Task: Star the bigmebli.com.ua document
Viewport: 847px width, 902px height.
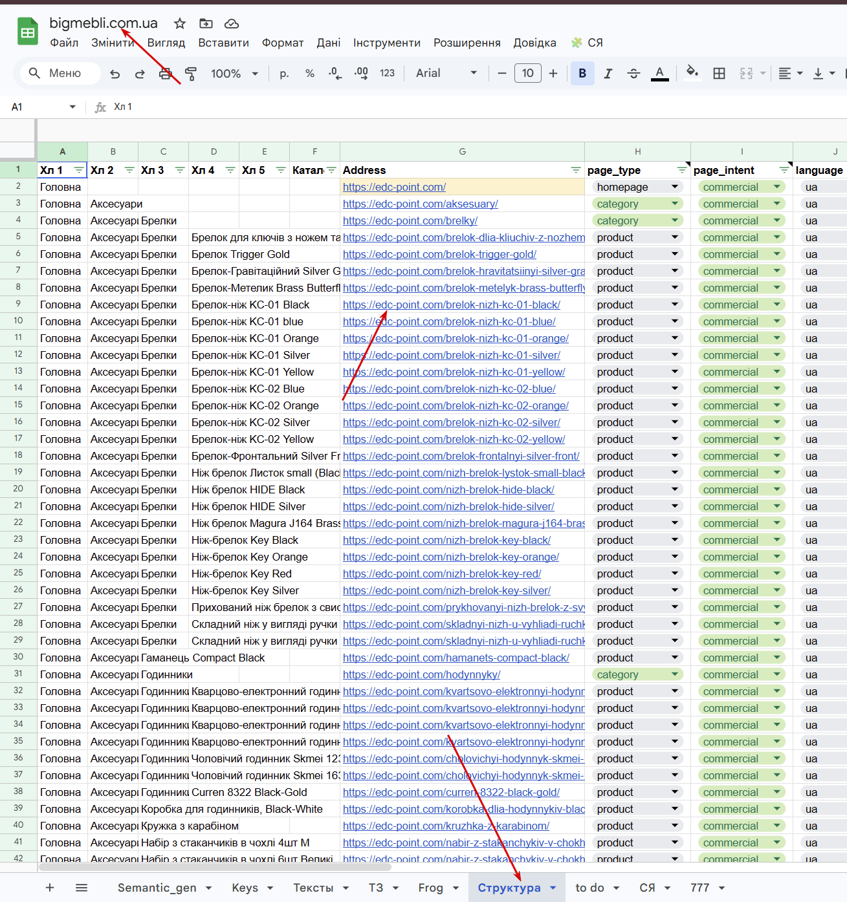Action: pyautogui.click(x=180, y=24)
